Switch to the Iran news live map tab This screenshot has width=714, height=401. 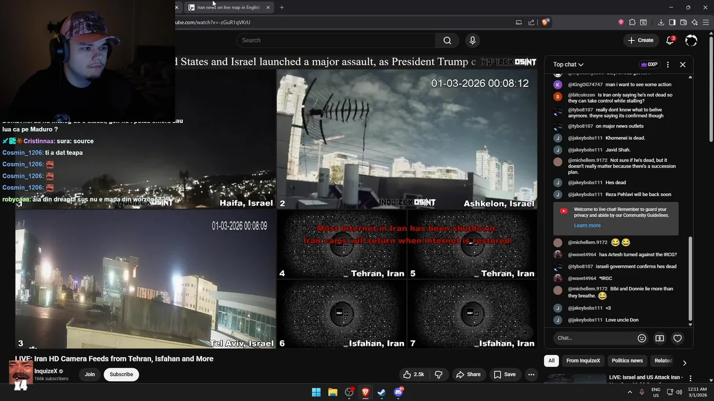(229, 7)
